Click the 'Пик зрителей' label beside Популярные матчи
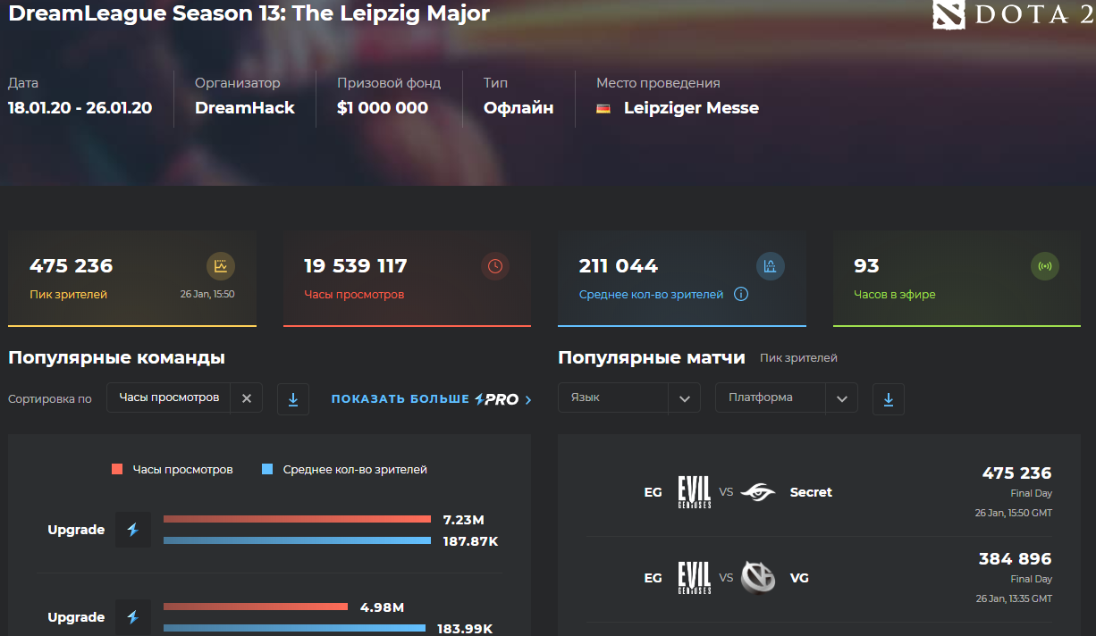The width and height of the screenshot is (1096, 636). pos(798,357)
